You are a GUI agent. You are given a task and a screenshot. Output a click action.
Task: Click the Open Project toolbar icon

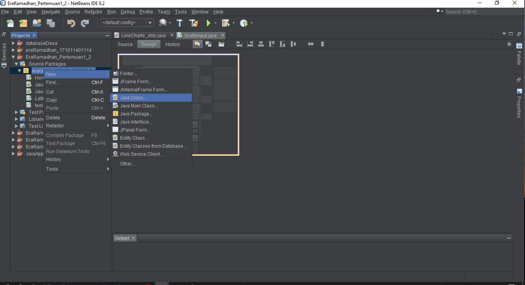click(37, 23)
